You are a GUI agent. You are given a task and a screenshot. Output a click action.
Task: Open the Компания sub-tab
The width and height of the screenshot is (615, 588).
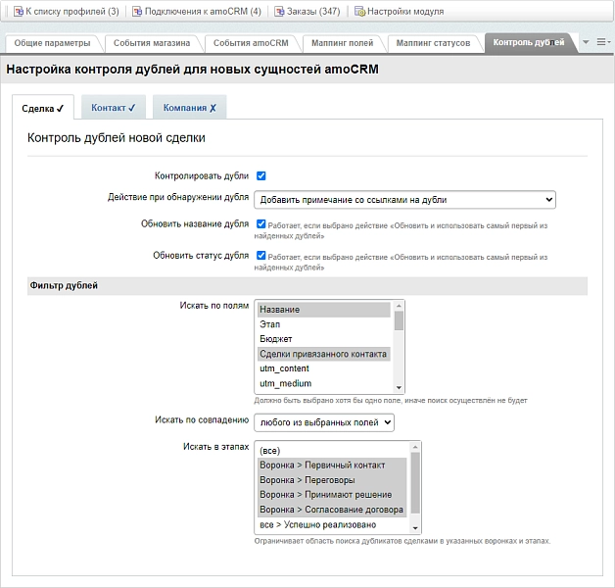[189, 108]
